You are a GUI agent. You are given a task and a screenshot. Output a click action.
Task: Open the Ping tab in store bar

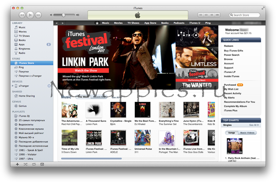pyautogui.click(x=208, y=23)
